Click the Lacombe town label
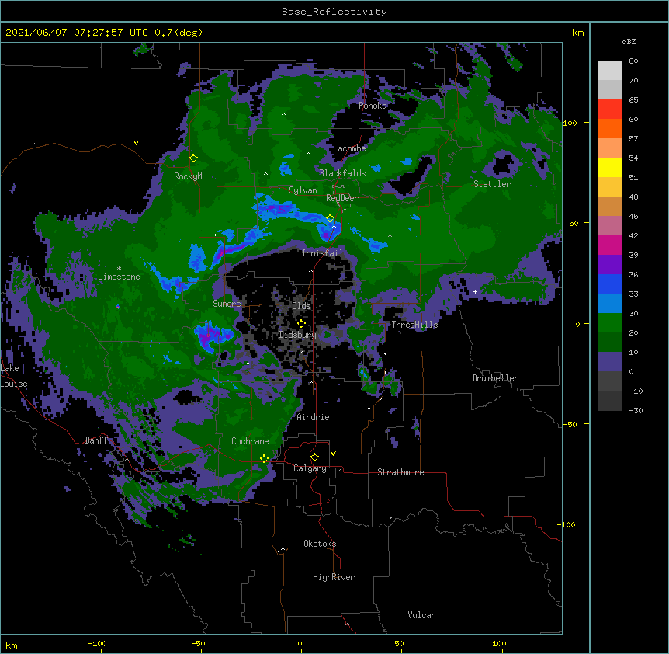This screenshot has width=669, height=654. click(349, 148)
